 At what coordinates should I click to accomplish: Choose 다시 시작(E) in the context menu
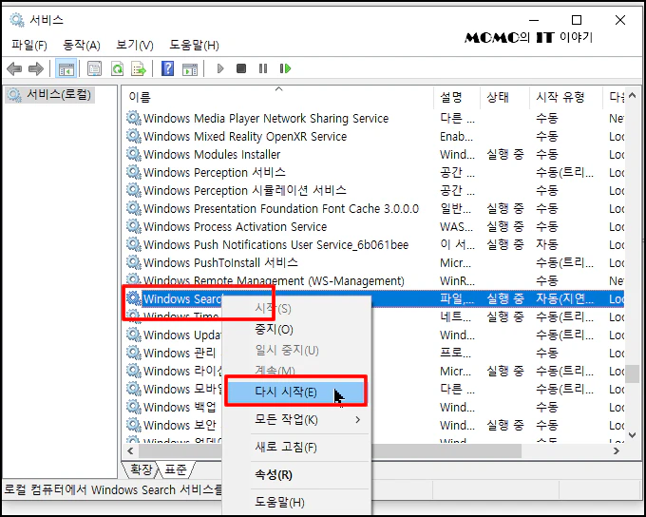coord(295,392)
